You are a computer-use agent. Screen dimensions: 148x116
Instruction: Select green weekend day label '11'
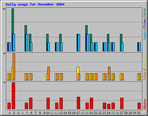point(52,113)
